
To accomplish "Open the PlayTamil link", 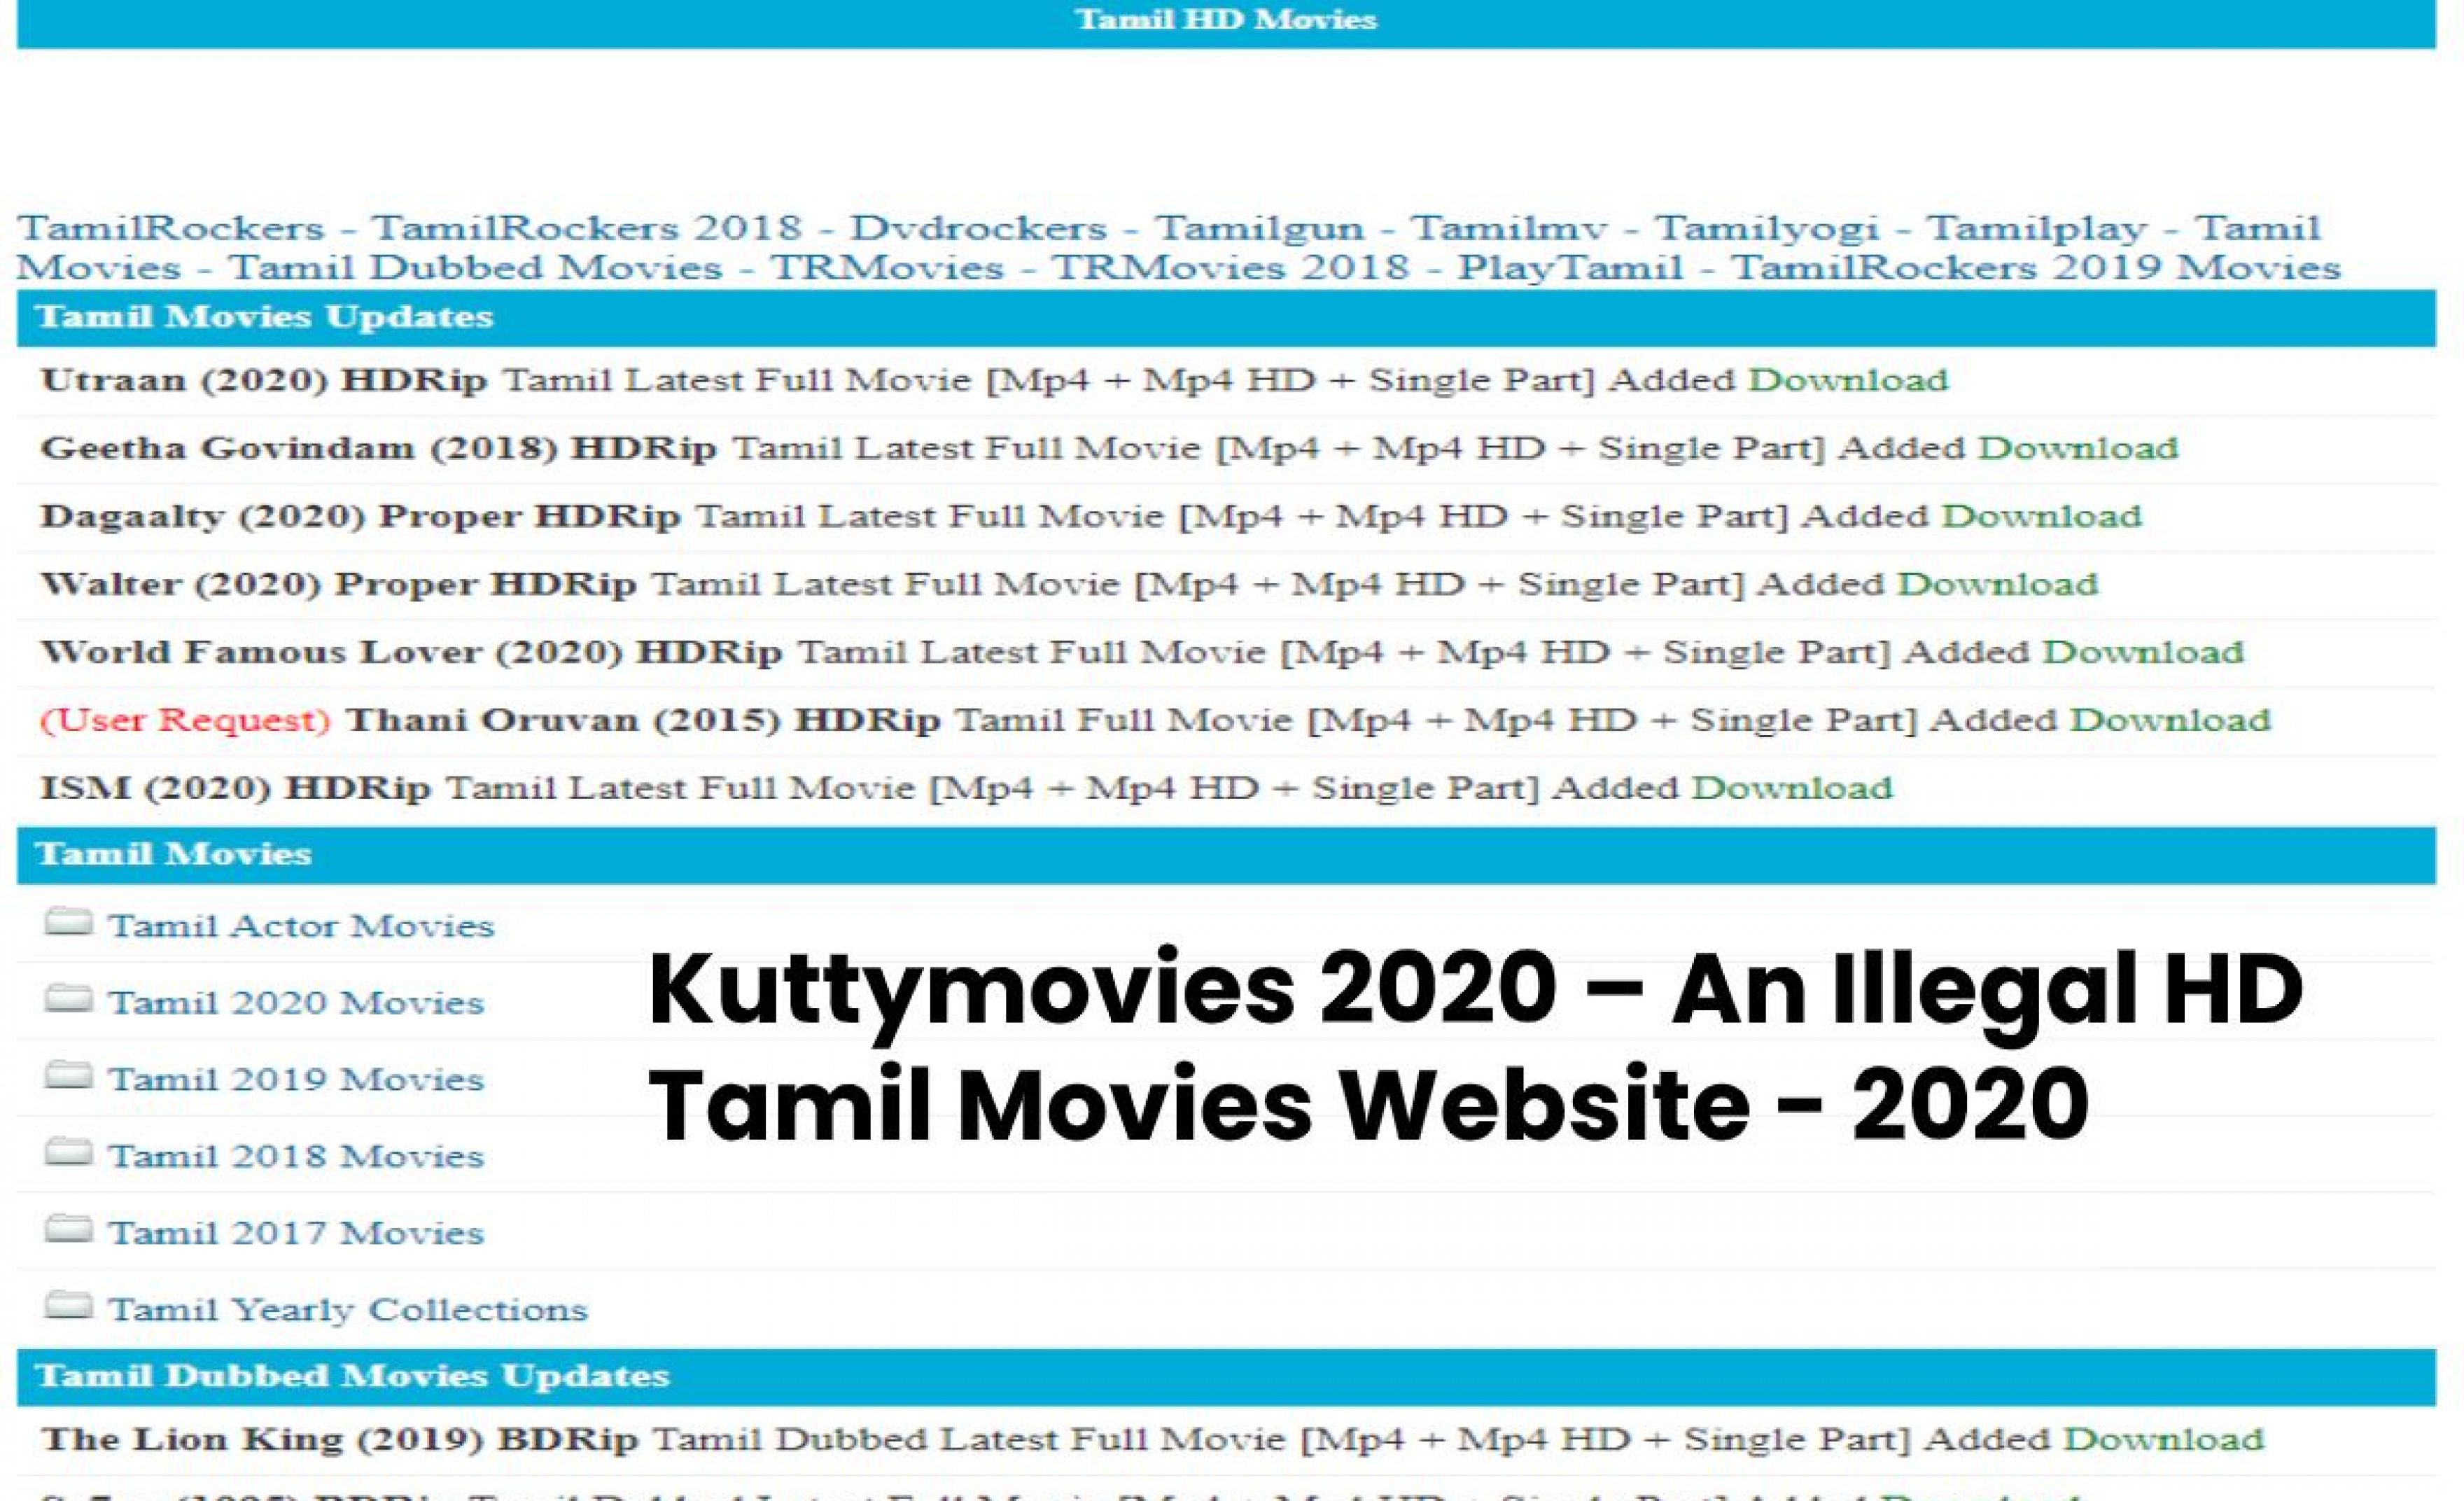I will point(1570,268).
